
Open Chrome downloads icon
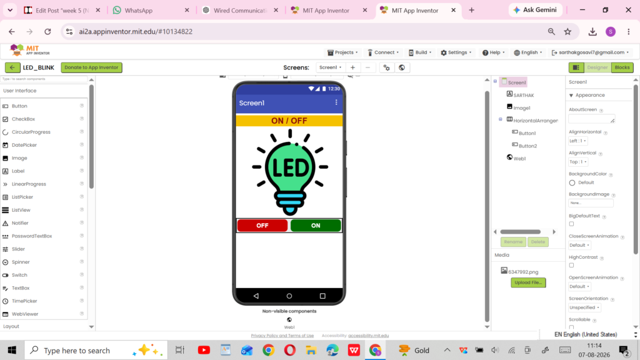coord(592,31)
